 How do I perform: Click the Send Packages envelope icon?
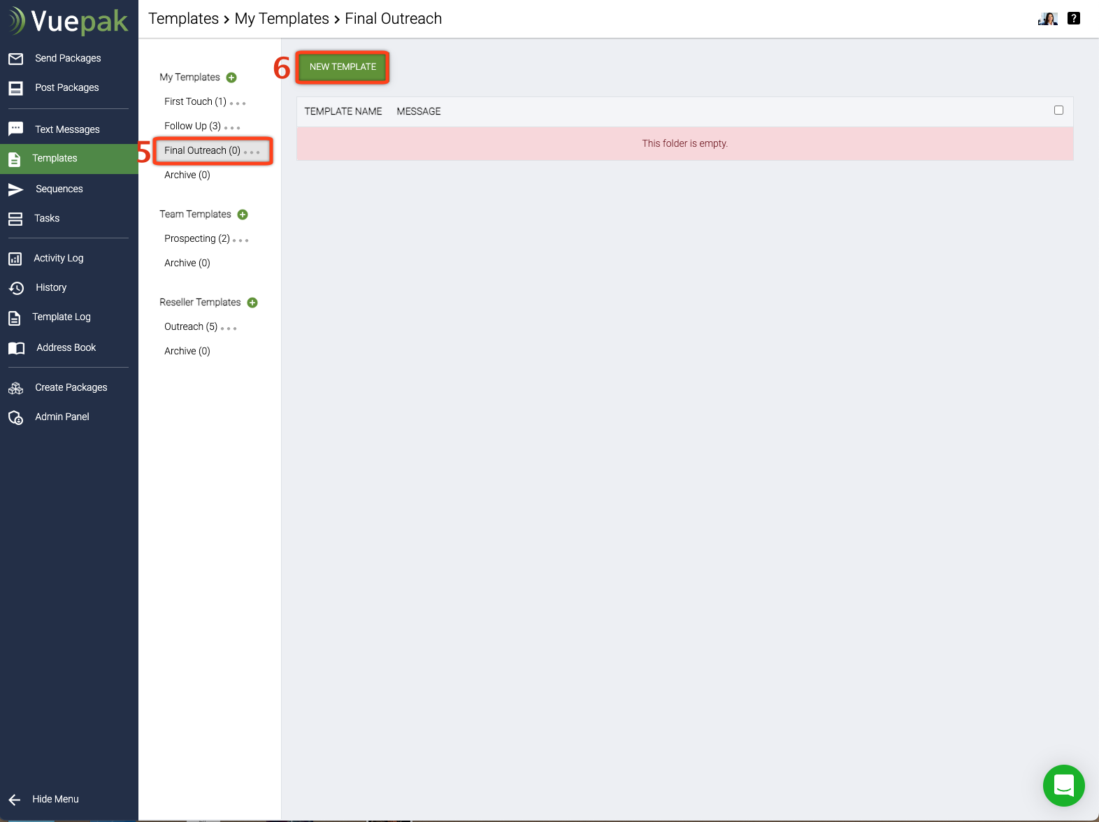[x=15, y=59]
